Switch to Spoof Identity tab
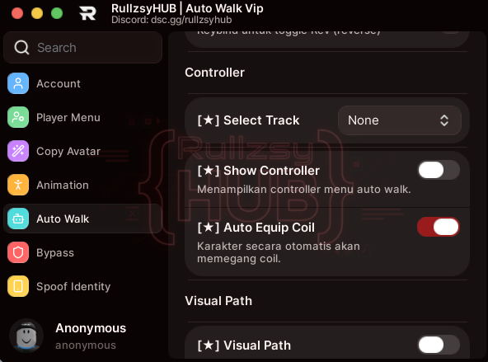Screen dimensions: 488x362 [82, 286]
